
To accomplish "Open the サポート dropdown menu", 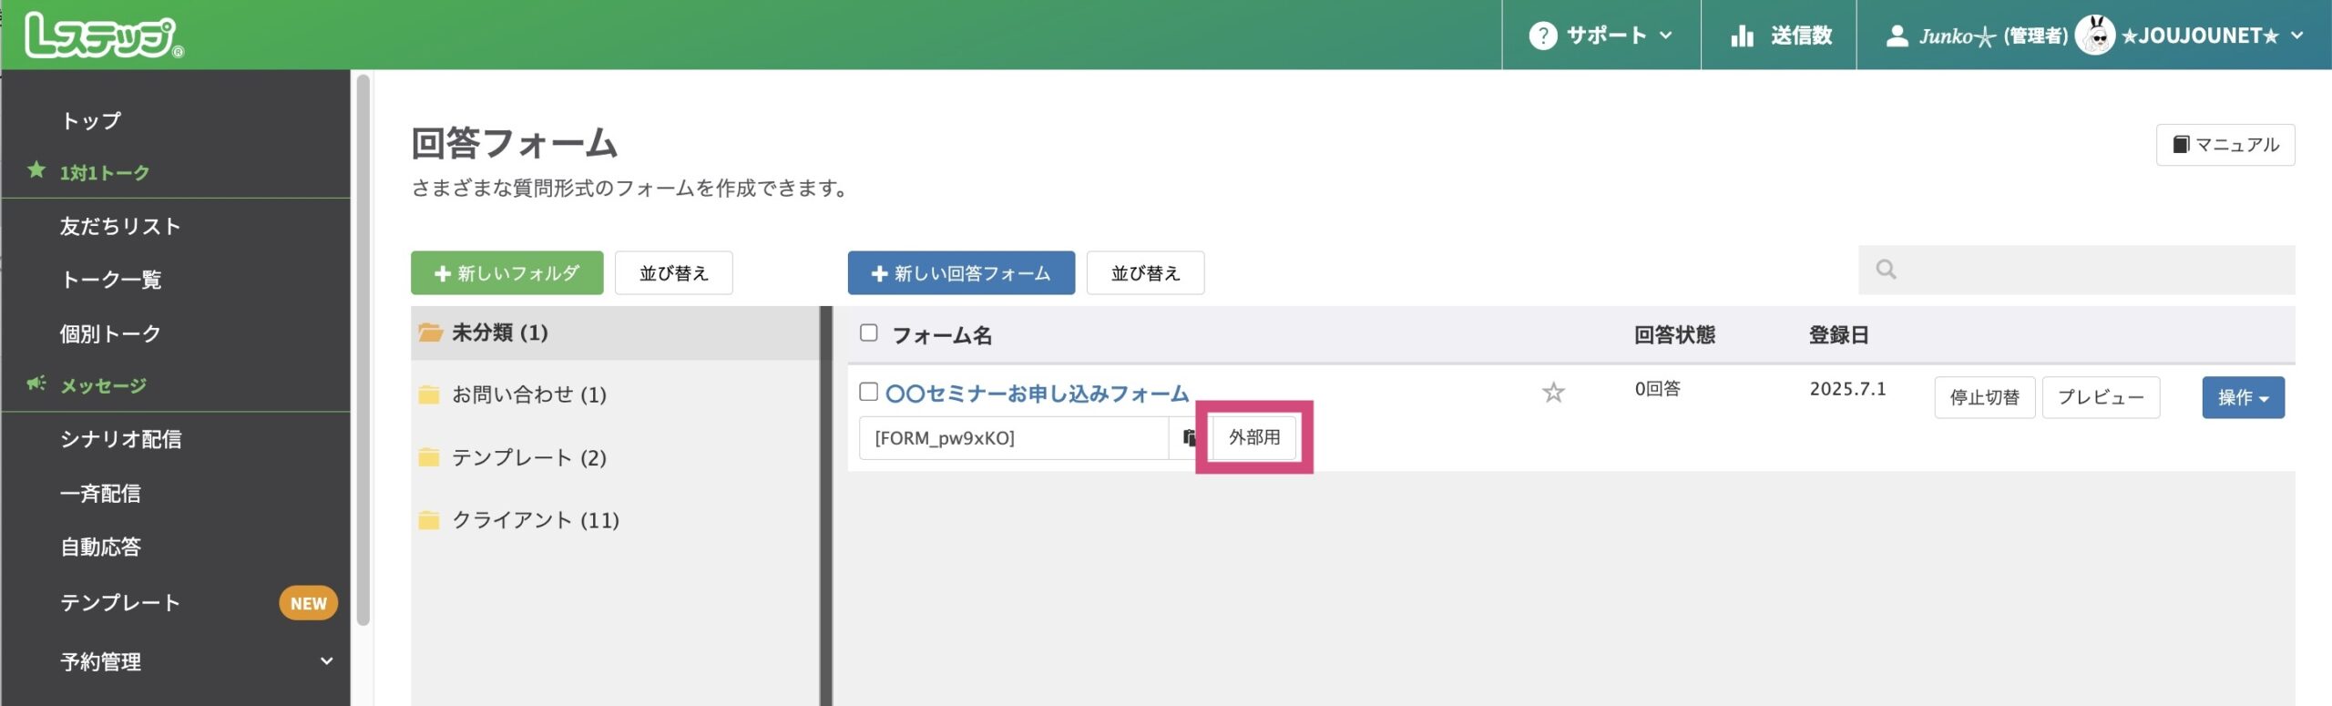I will pos(1601,36).
